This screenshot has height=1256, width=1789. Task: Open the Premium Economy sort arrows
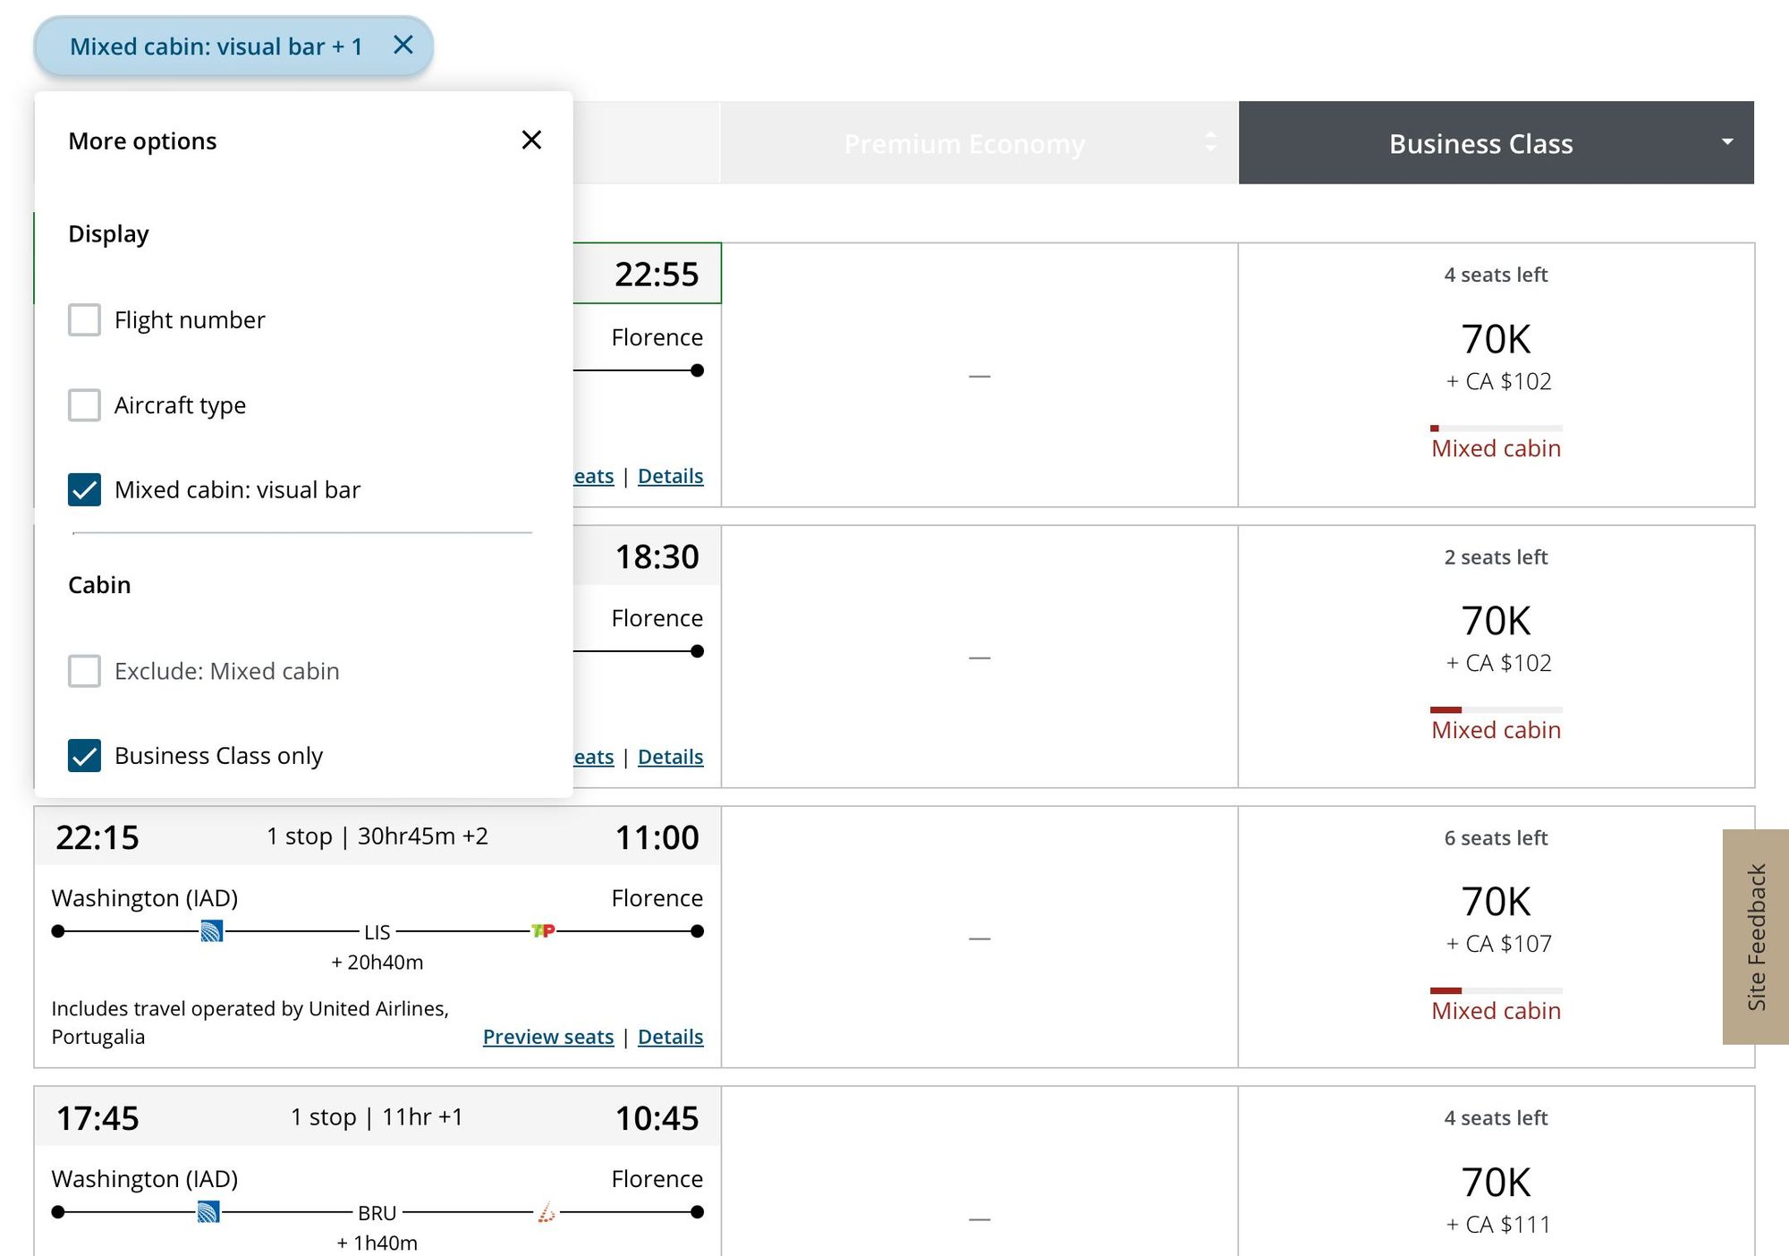[x=1210, y=142]
